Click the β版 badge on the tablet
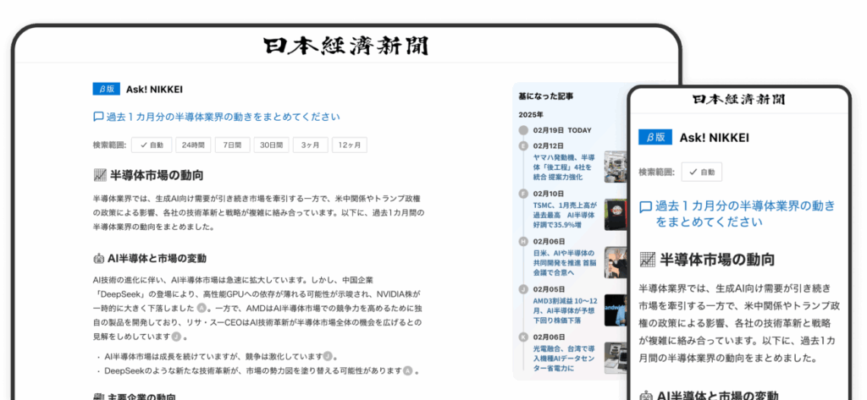Screen dimensions: 867x400 click(106, 89)
